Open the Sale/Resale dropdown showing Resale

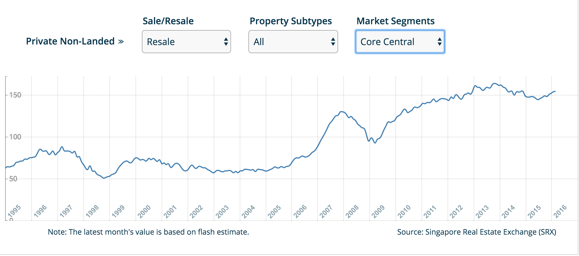tap(186, 42)
